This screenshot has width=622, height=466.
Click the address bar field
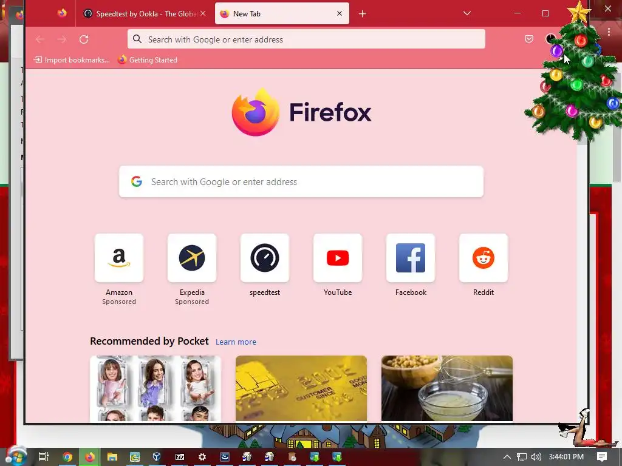306,39
